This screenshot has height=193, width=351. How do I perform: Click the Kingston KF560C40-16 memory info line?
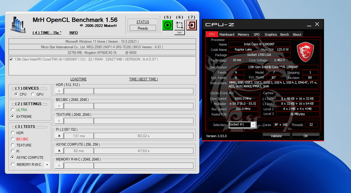tap(102, 53)
